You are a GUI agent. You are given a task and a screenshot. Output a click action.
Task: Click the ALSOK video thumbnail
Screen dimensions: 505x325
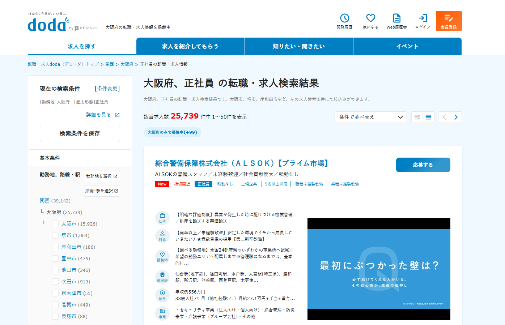[379, 269]
